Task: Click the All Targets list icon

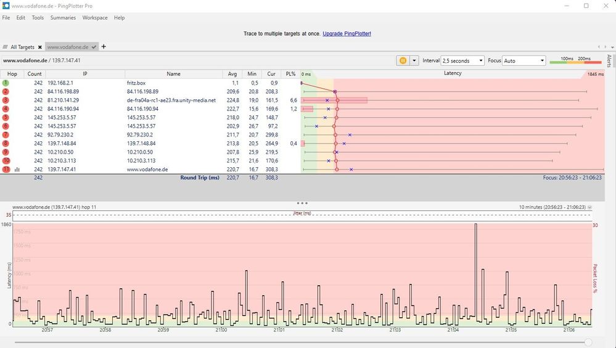Action: 5,47
